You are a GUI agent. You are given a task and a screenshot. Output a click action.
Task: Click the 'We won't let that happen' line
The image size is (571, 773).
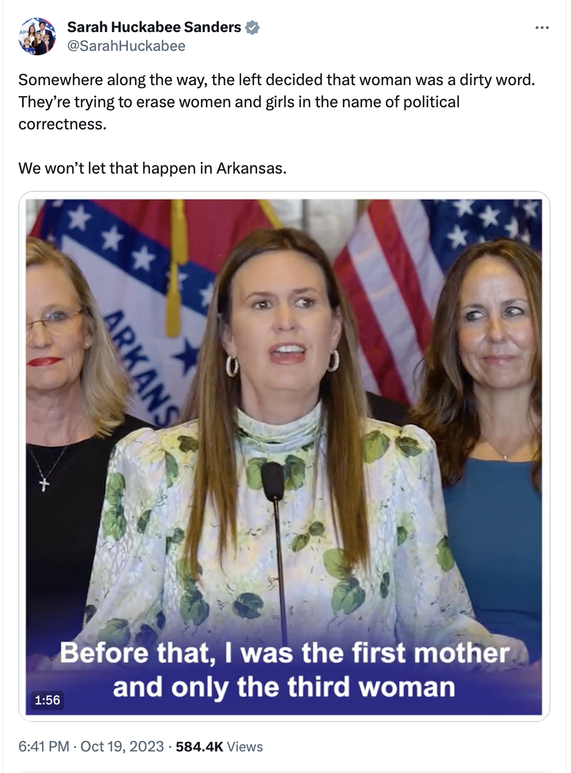[x=153, y=168]
